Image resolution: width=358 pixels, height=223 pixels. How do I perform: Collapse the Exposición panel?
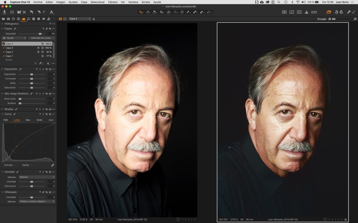[x=2, y=69]
